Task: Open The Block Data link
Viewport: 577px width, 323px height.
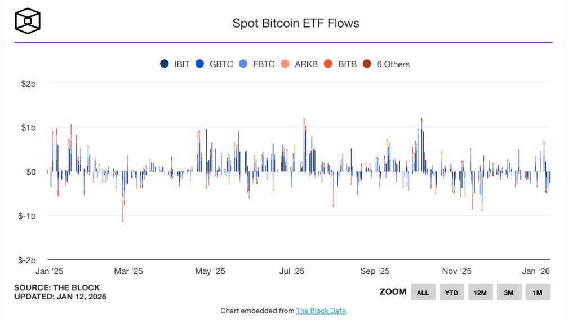Action: coord(321,311)
